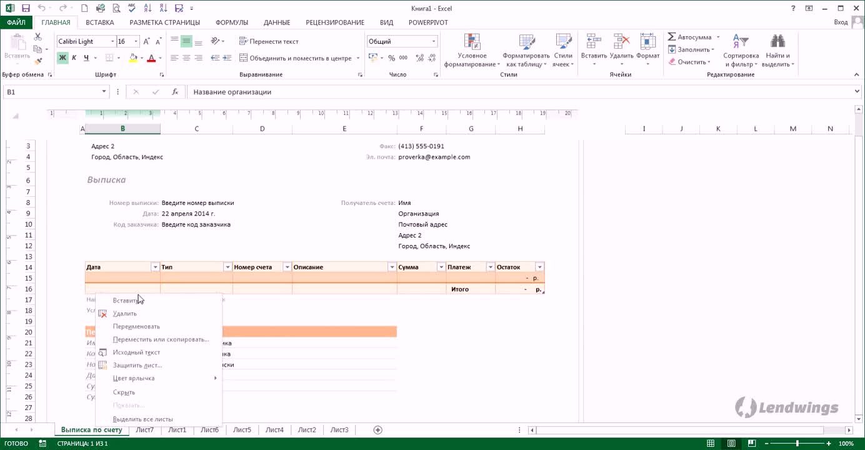
Task: Open the filter dropdown for the "Дата" column
Action: pyautogui.click(x=155, y=267)
